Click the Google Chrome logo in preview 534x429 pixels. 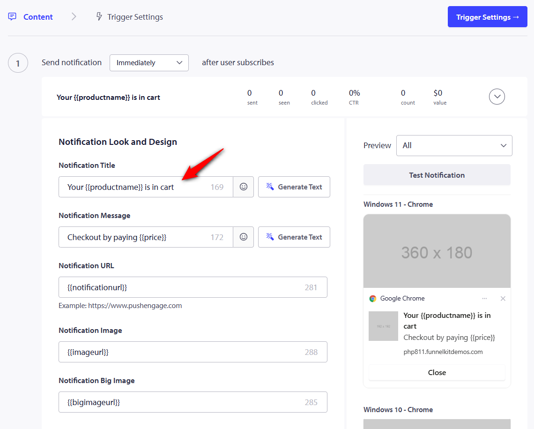pyautogui.click(x=372, y=299)
